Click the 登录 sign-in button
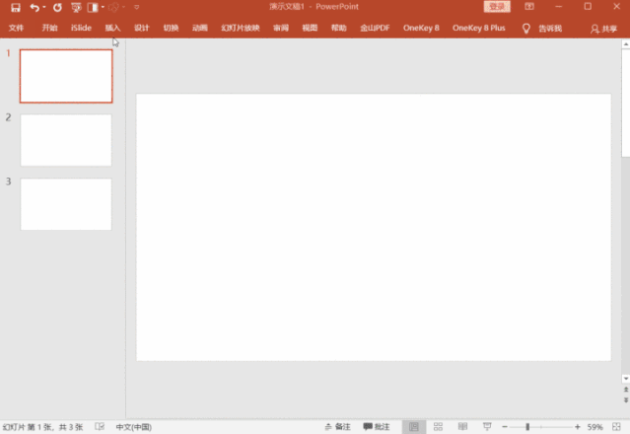The height and width of the screenshot is (434, 630). [x=497, y=7]
